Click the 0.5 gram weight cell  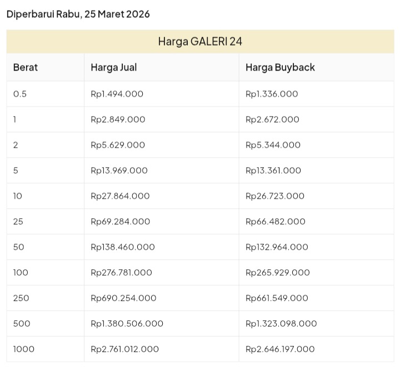(x=20, y=94)
